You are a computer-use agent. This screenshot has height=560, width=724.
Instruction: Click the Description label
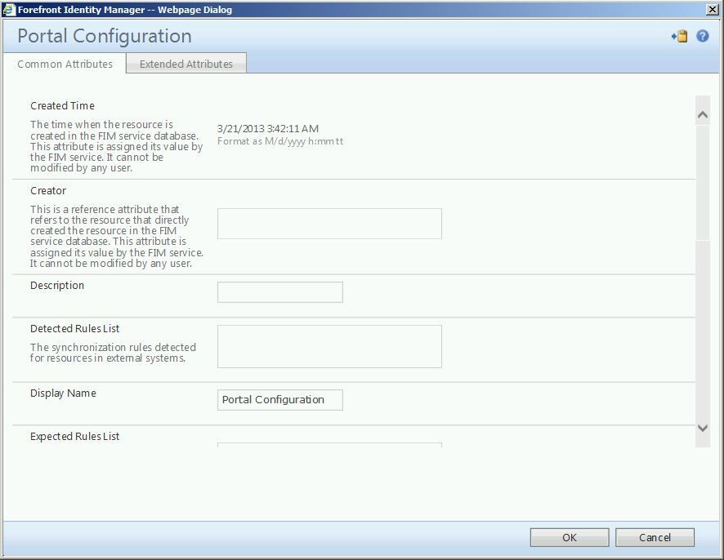click(57, 286)
